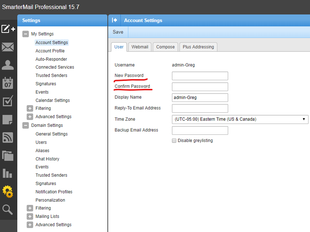This screenshot has height=232, width=310.
Task: Switch to the Webmail tab
Action: pos(140,47)
